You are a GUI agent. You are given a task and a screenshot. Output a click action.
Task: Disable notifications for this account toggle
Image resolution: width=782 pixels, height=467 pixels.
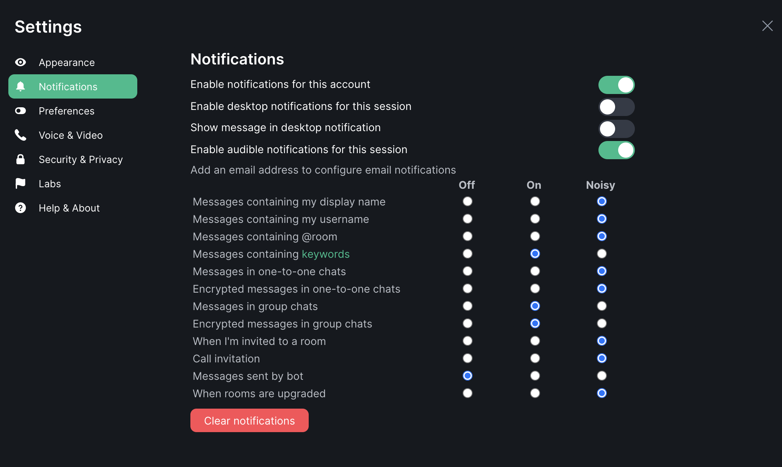(x=616, y=85)
